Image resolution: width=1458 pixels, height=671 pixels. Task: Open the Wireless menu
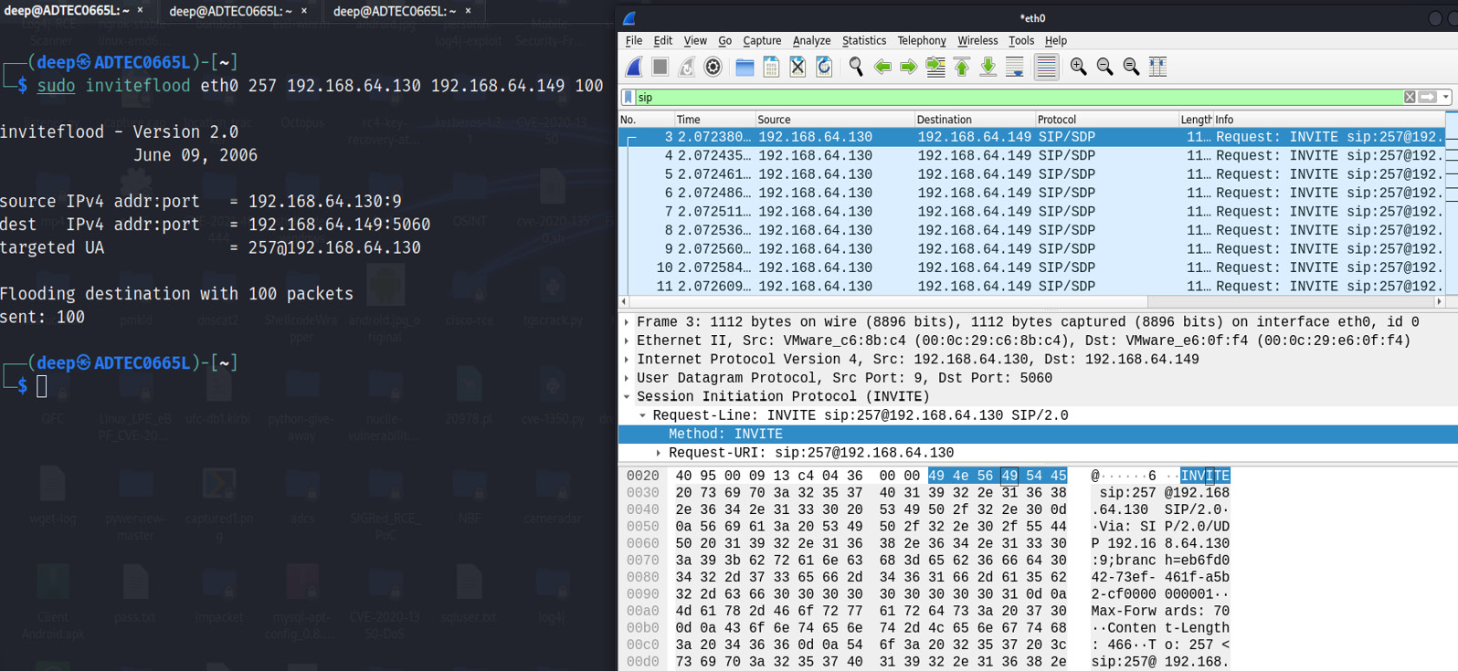977,40
